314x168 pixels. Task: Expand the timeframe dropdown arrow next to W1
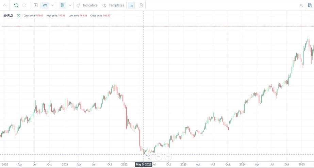(52, 5)
